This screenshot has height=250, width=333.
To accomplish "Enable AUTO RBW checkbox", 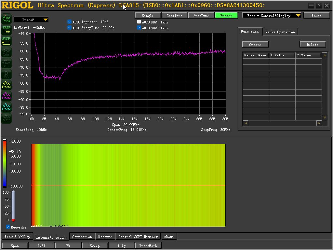I will (x=139, y=22).
